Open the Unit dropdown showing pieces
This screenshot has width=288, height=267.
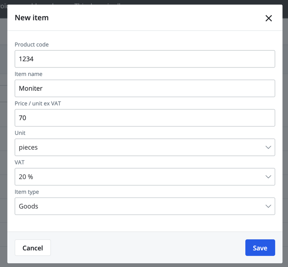(x=137, y=147)
